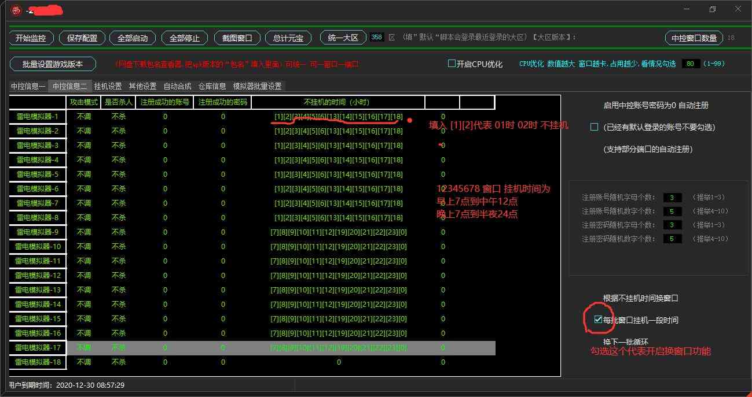Close the application window
Image resolution: width=752 pixels, height=397 pixels.
[x=738, y=9]
